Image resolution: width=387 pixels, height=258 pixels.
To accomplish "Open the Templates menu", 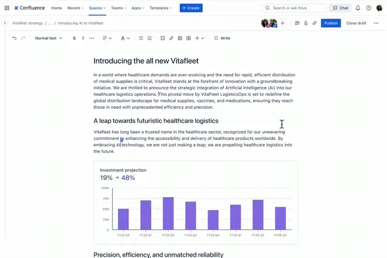I will pos(161,8).
